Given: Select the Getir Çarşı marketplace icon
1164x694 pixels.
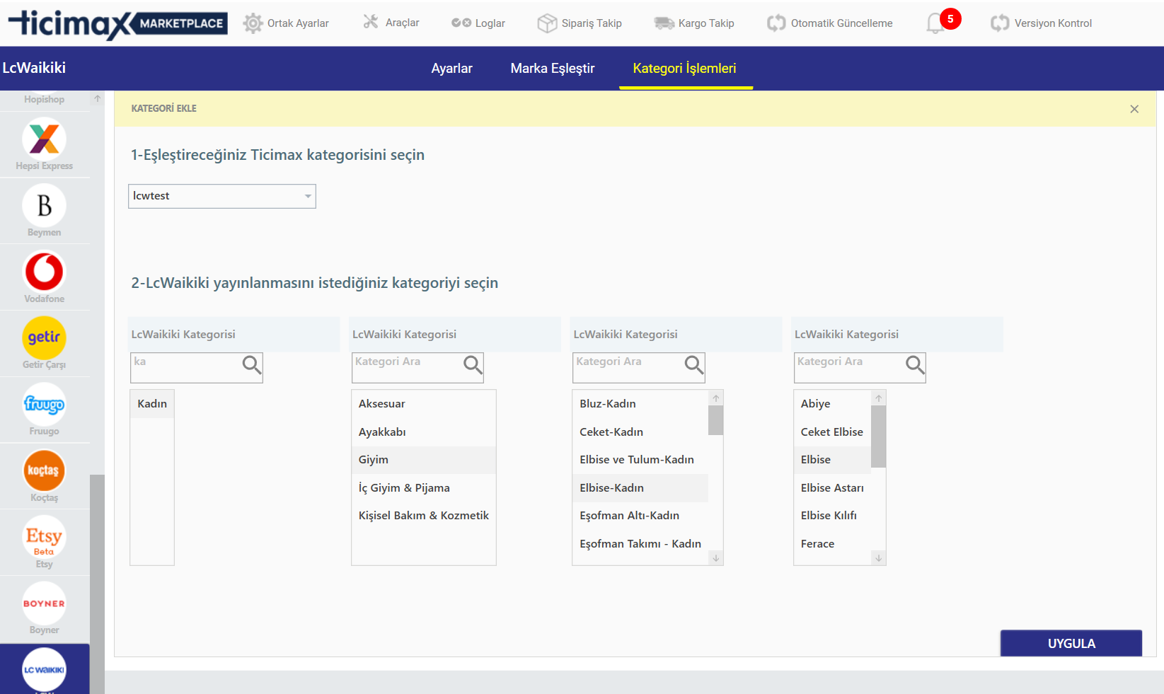Looking at the screenshot, I should click(44, 337).
